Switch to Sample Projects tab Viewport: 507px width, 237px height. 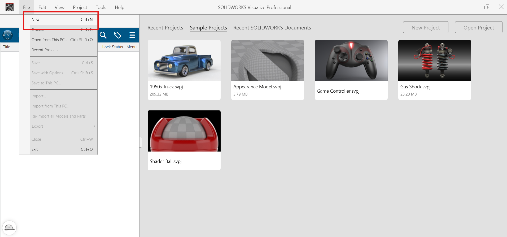(x=208, y=28)
